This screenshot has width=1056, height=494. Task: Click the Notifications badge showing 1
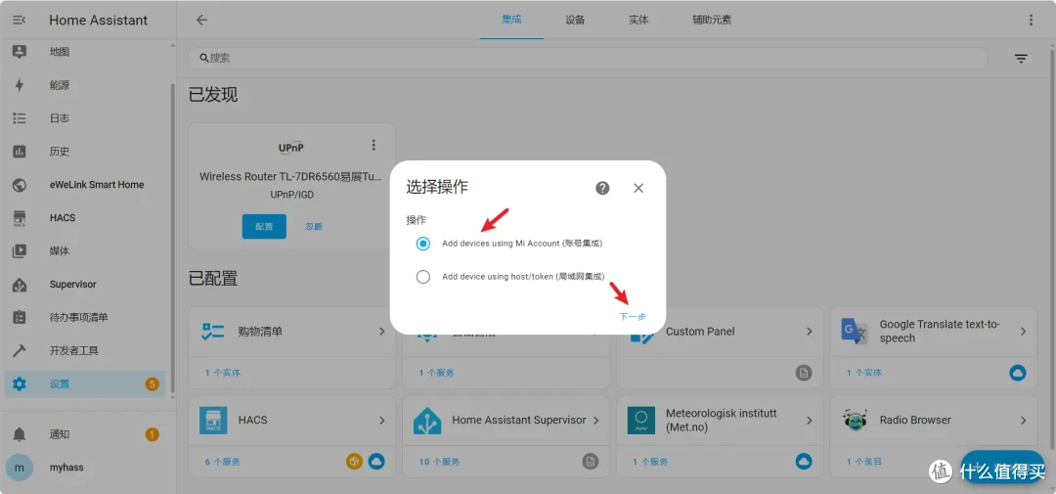[153, 434]
